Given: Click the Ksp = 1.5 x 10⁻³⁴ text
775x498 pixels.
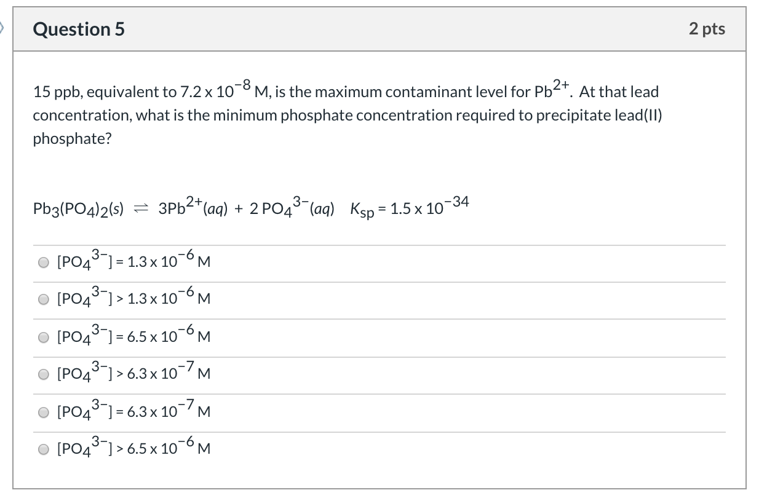Looking at the screenshot, I should tap(408, 207).
